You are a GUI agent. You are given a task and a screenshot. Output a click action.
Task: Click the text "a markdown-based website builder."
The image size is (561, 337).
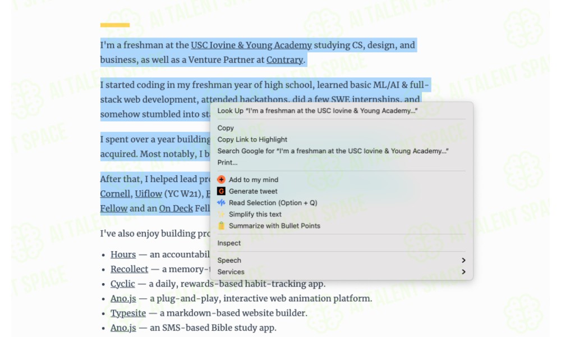(x=233, y=313)
